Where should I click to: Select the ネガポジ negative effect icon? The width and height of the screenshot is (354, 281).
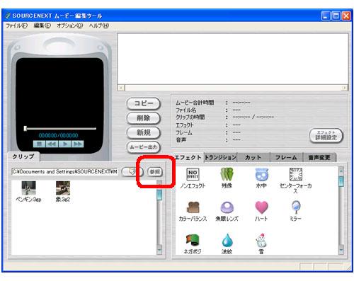(193, 241)
